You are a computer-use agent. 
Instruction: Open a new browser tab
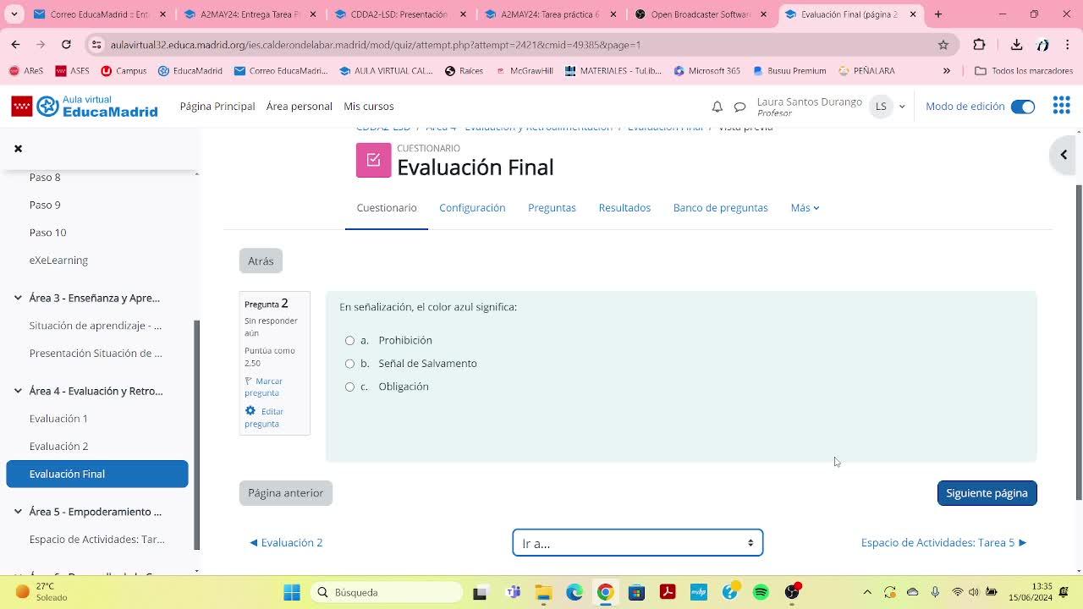[x=938, y=14]
